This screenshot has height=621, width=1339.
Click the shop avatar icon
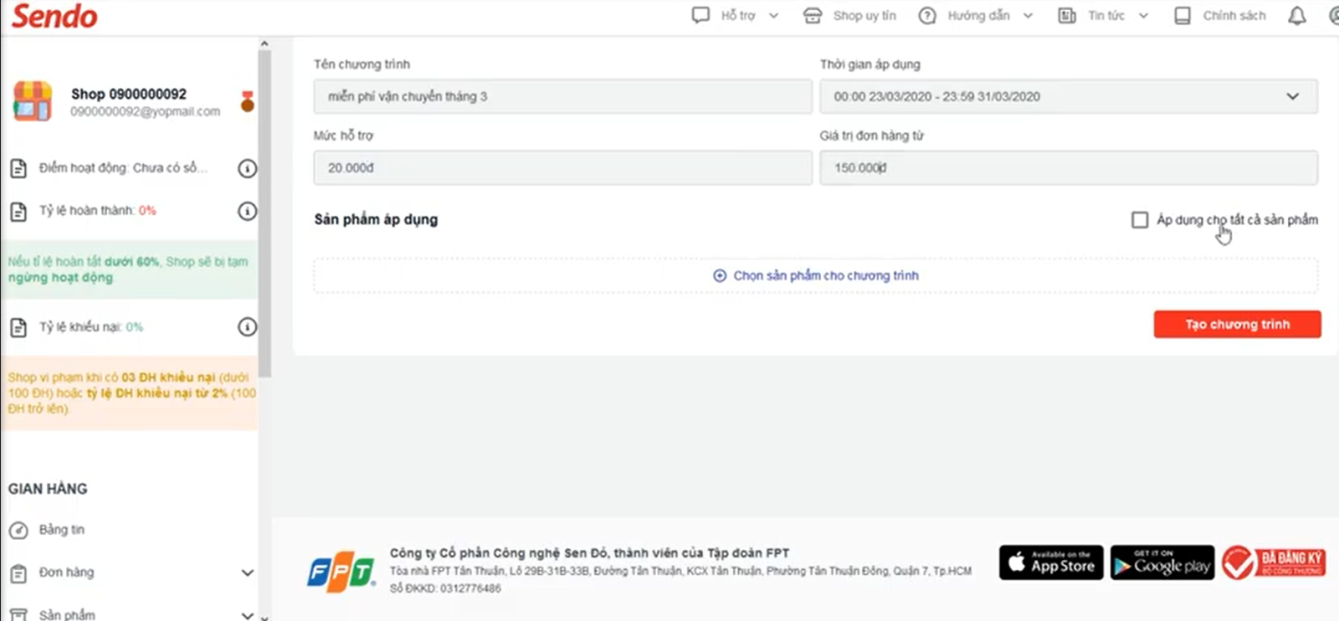click(x=33, y=101)
